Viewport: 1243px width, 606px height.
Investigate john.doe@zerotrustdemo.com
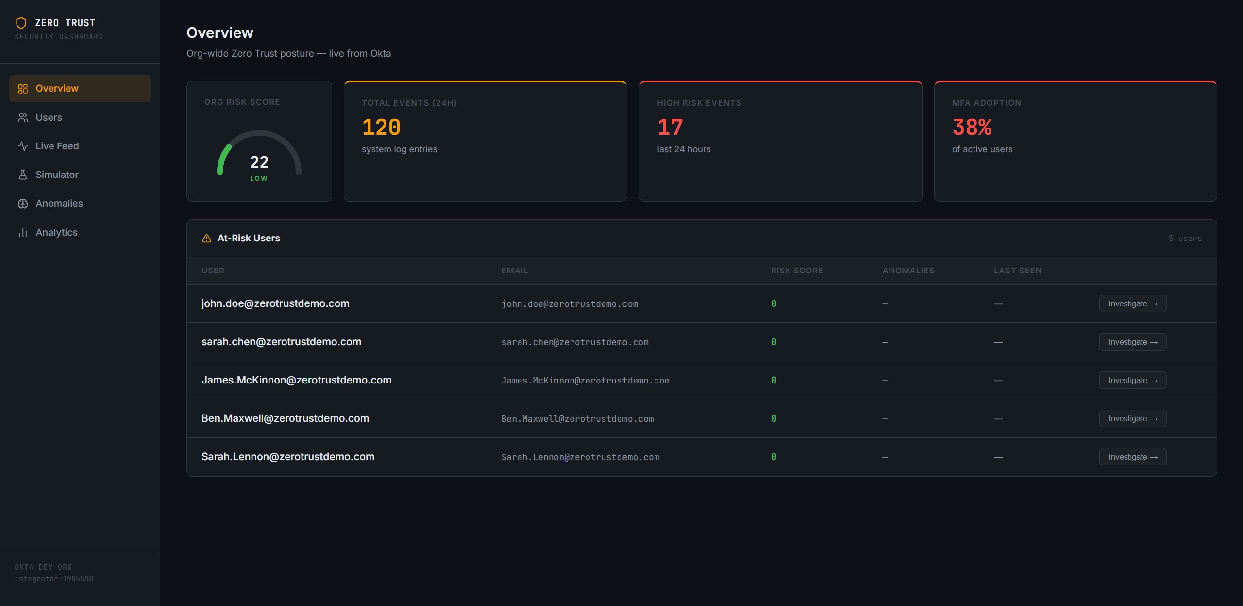point(1132,303)
